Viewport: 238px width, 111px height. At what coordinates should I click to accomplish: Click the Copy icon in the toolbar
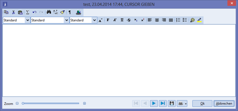click(x=6, y=12)
